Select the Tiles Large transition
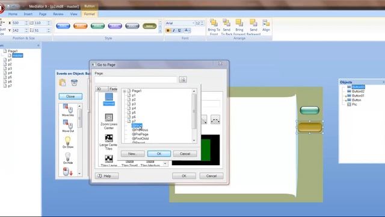Viewport: 385px width, 217px height. (109, 161)
